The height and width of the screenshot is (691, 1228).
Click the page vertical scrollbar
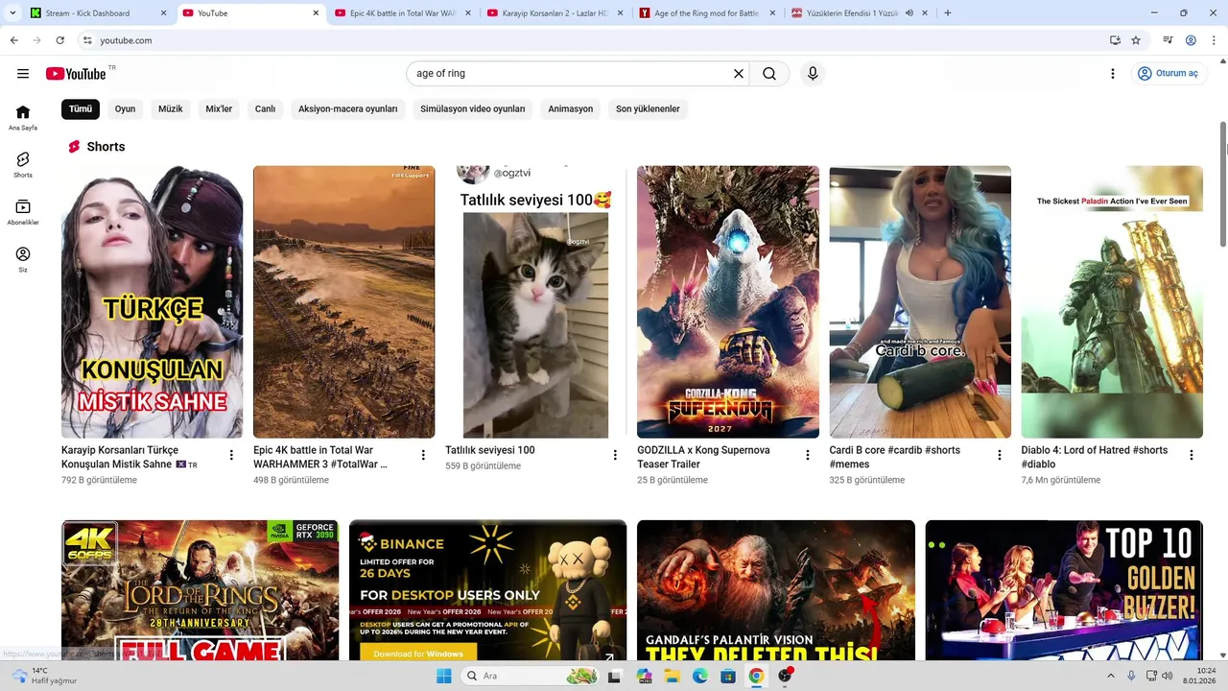(1223, 182)
